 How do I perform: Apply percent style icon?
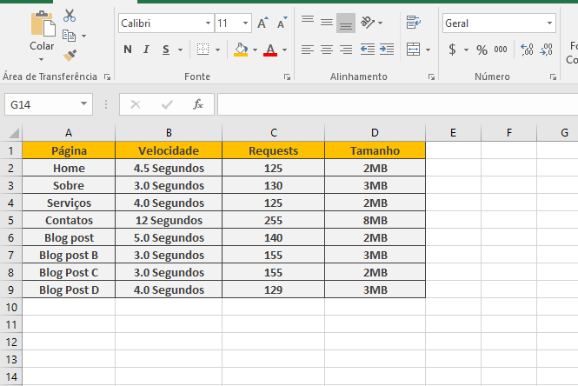[482, 50]
